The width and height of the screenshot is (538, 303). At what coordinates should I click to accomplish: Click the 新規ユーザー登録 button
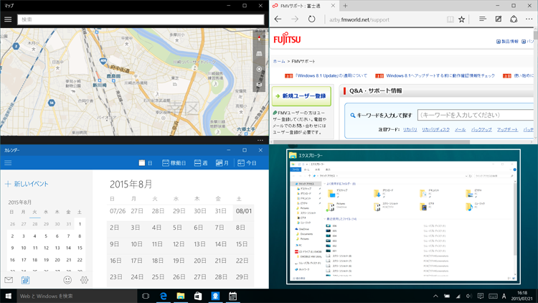point(300,95)
